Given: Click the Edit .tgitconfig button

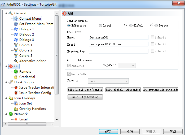Looking at the screenshot, I should pos(85,97).
